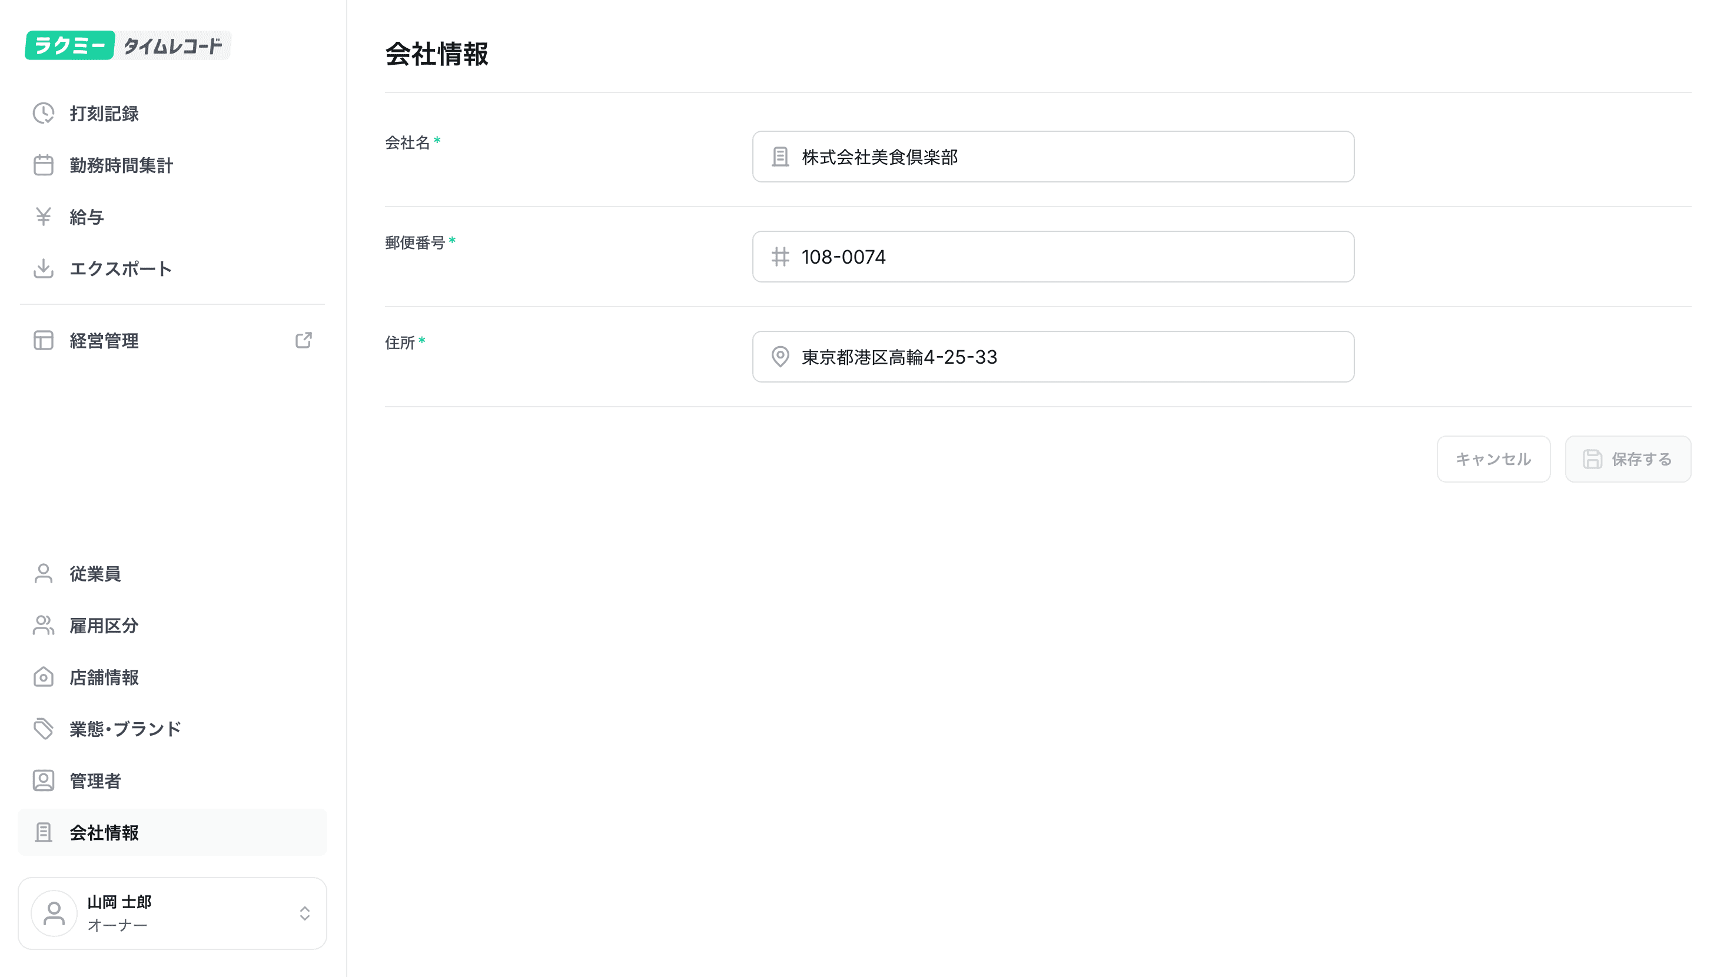Click the store icon for 店舗情報
Image resolution: width=1727 pixels, height=977 pixels.
tap(44, 677)
